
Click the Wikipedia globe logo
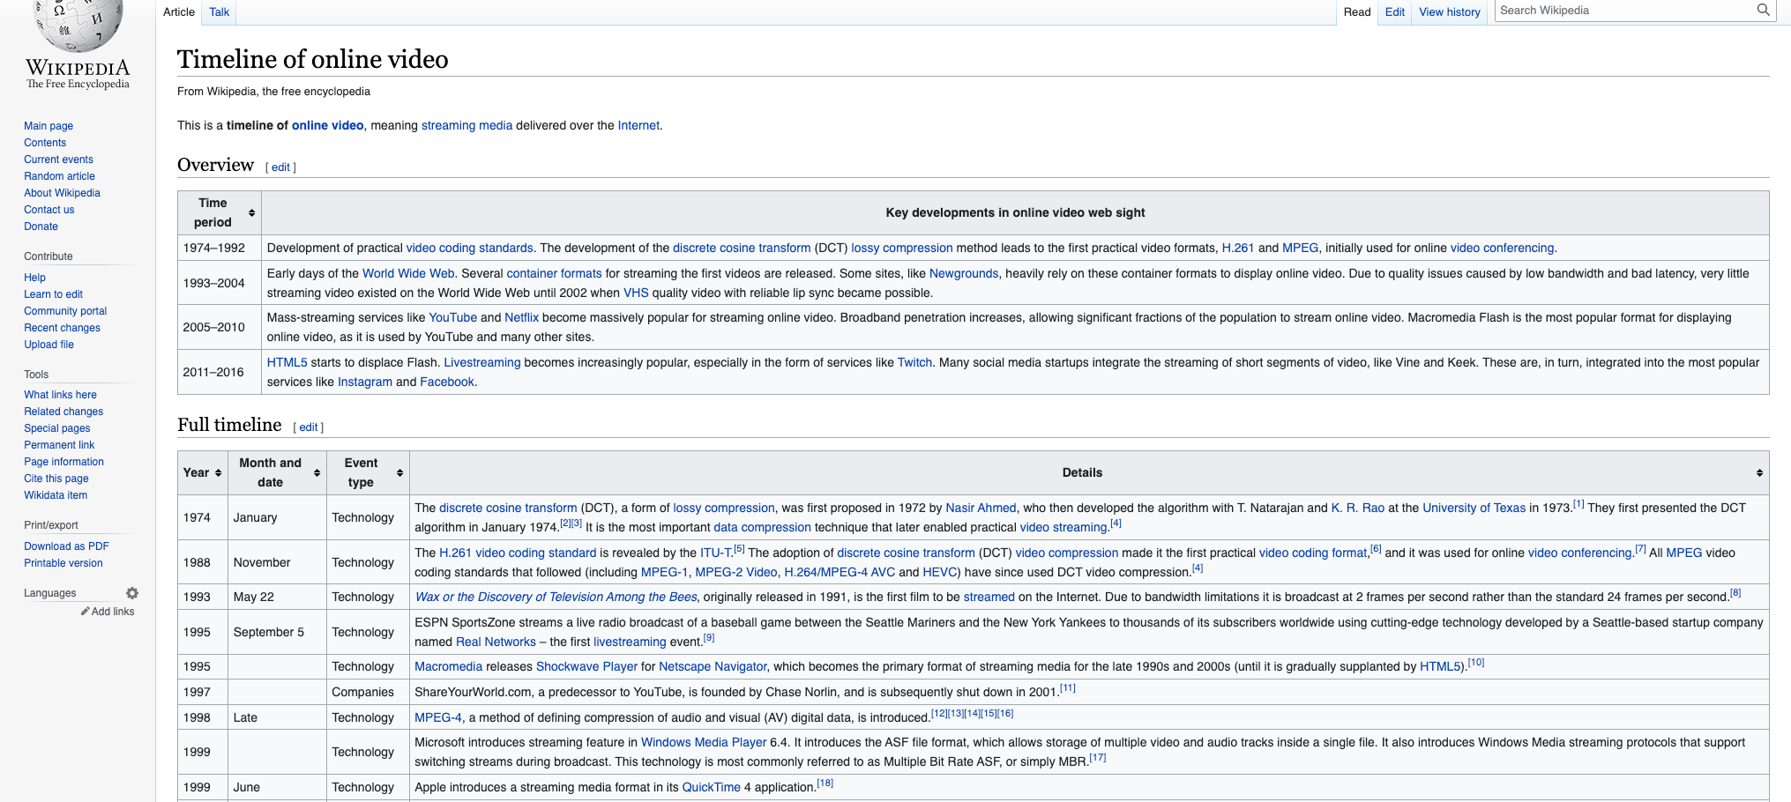[x=78, y=26]
